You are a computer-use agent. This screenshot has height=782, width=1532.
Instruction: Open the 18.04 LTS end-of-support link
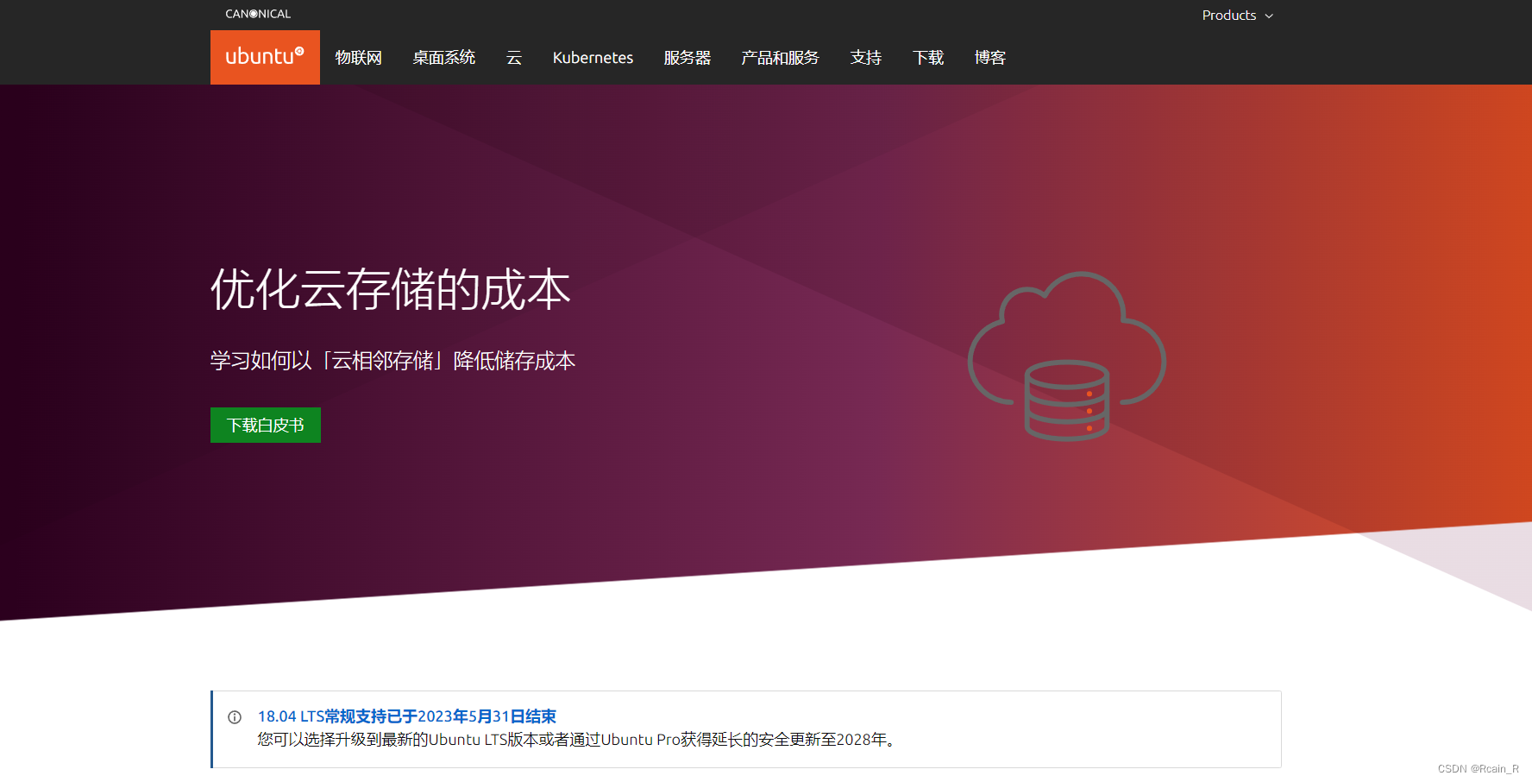[406, 716]
